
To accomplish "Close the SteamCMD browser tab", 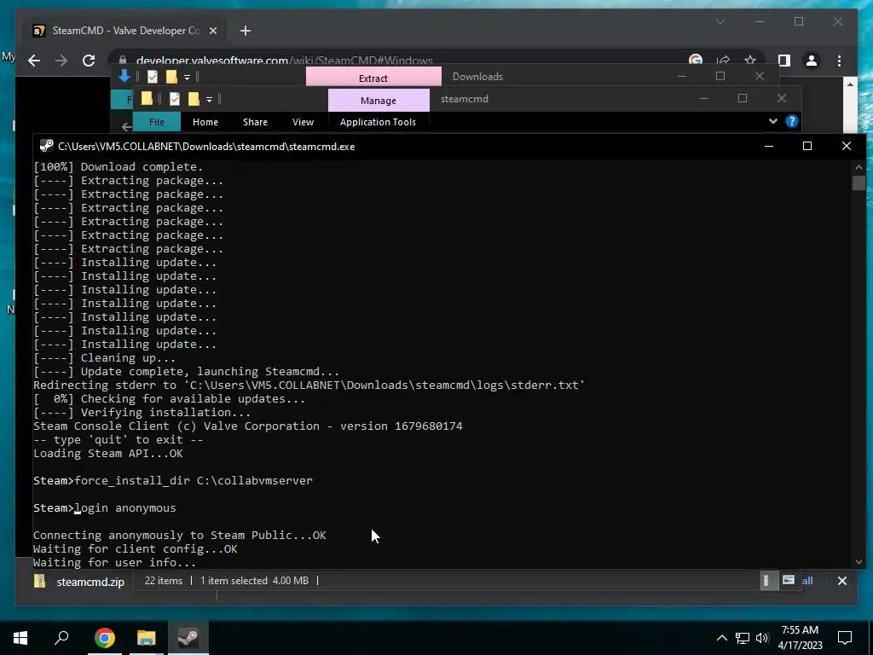I will [x=212, y=31].
